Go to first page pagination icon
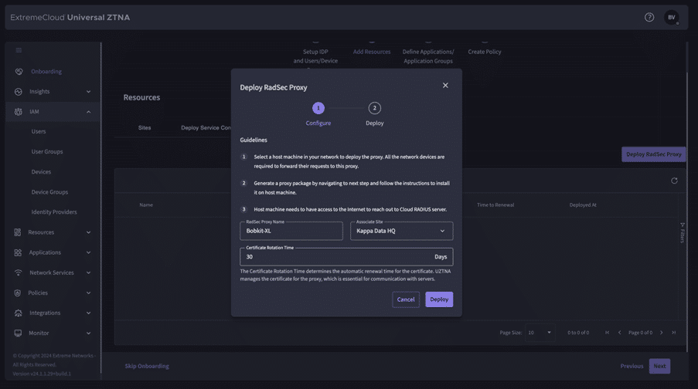 [x=608, y=333]
